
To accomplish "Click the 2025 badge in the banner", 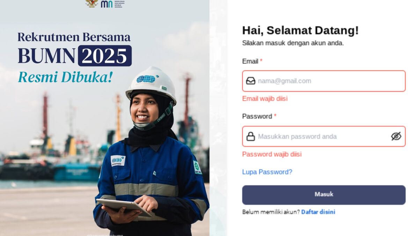I will point(105,56).
